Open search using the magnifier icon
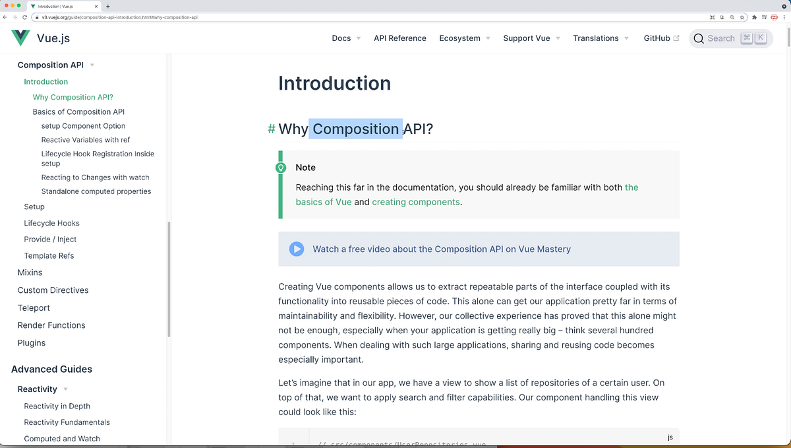This screenshot has width=791, height=448. point(699,38)
